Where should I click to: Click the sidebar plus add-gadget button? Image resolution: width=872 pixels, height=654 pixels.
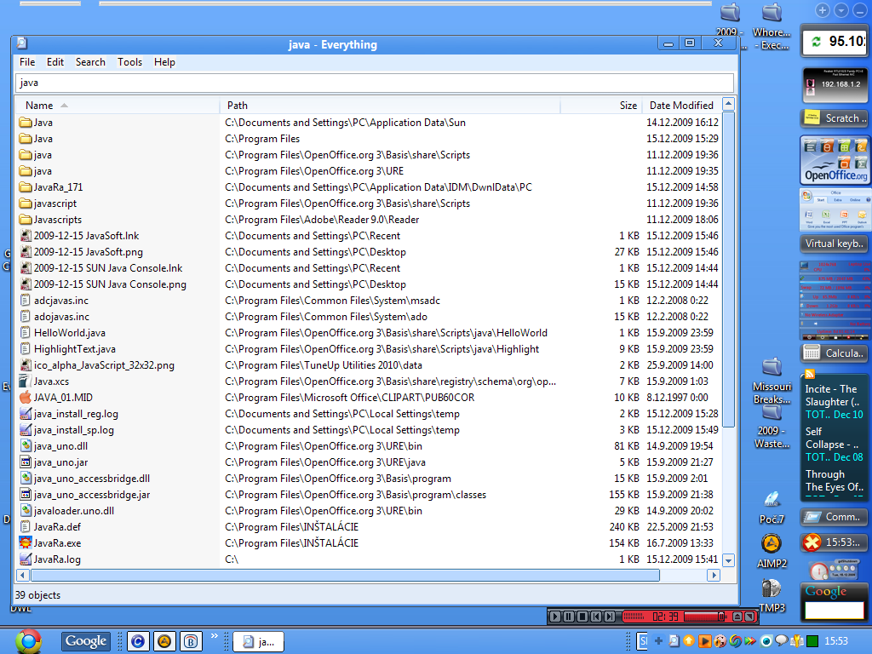[823, 10]
